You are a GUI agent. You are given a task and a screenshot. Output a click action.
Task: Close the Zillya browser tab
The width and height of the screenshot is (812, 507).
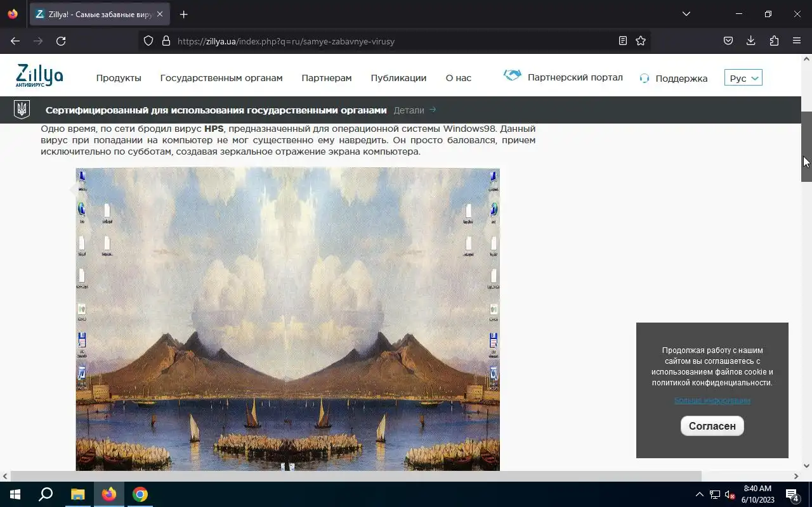(x=160, y=14)
